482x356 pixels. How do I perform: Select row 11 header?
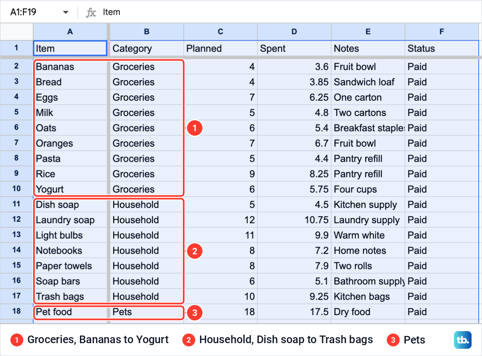point(16,204)
